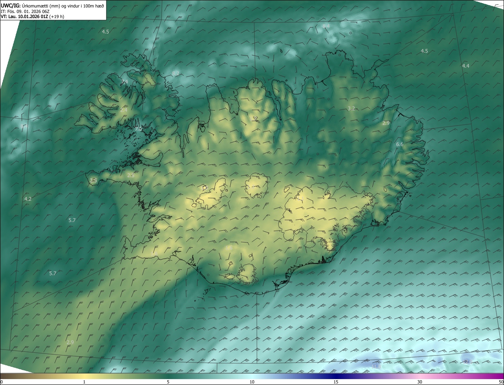Select the 'IT: Fös. 09. 01. 2026 06Z' line
504x385 pixels.
point(25,11)
